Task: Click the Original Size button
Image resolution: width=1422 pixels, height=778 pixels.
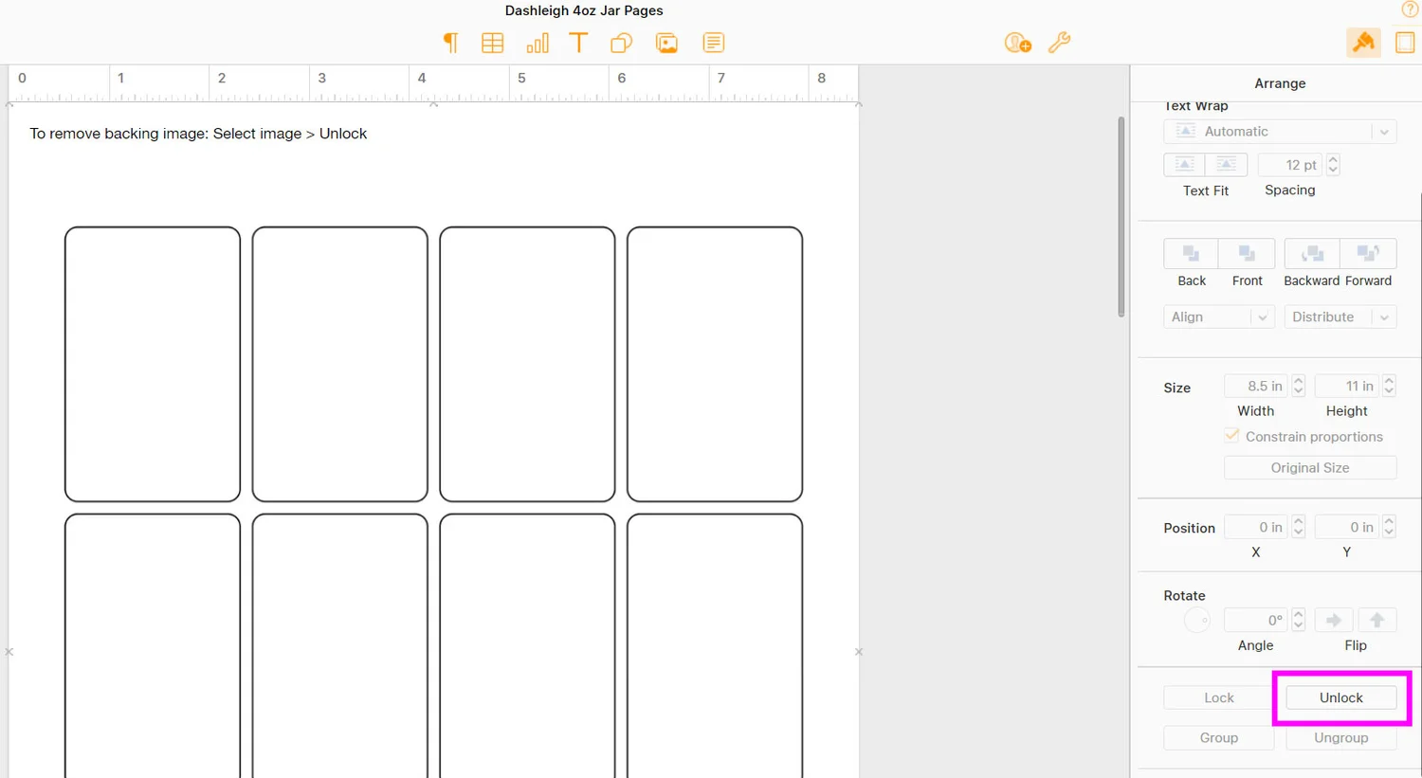Action: pos(1310,468)
